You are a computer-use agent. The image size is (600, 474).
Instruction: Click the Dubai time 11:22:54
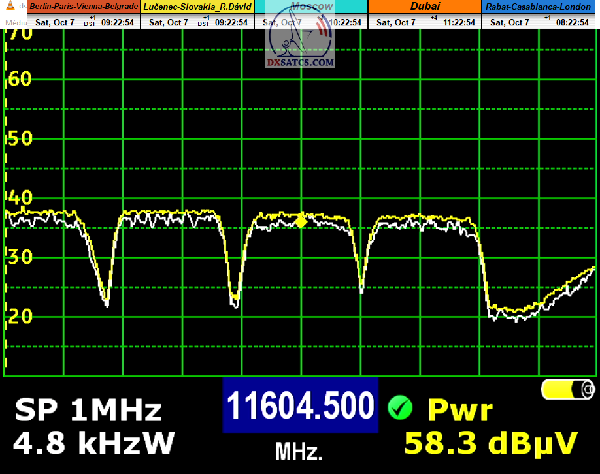coord(459,22)
